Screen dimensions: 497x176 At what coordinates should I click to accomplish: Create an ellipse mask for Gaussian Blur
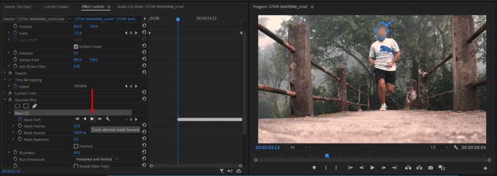17,106
